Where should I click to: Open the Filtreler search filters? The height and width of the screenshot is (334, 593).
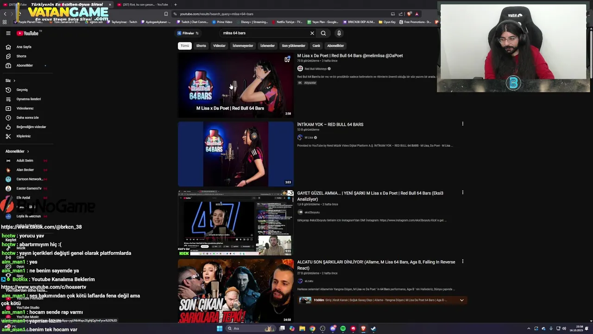(x=188, y=33)
